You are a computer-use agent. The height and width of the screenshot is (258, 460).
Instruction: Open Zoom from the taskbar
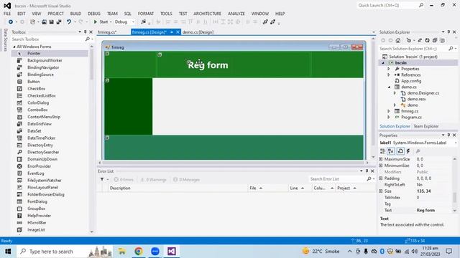coord(155,252)
